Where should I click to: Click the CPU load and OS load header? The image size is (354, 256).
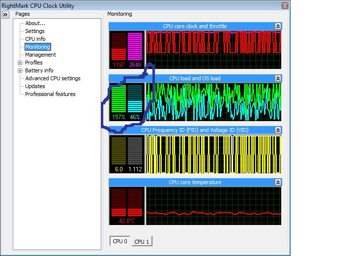click(x=195, y=78)
